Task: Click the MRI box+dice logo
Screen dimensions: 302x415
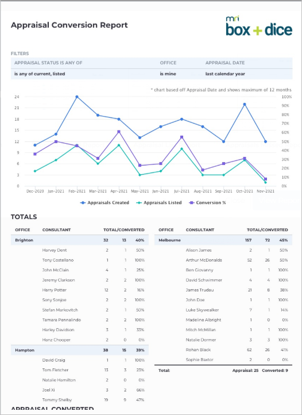Action: coord(259,26)
